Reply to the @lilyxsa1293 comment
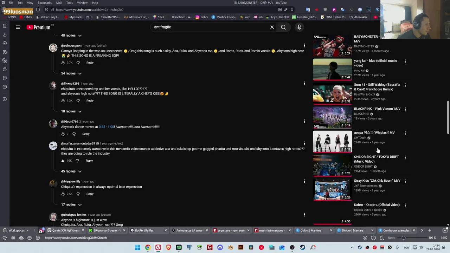The image size is (450, 253). click(90, 100)
